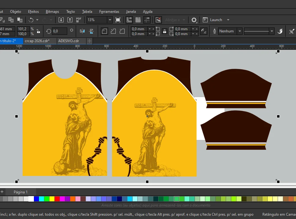Click the lower brown sleeve pattern
296x219 pixels.
pyautogui.click(x=236, y=130)
